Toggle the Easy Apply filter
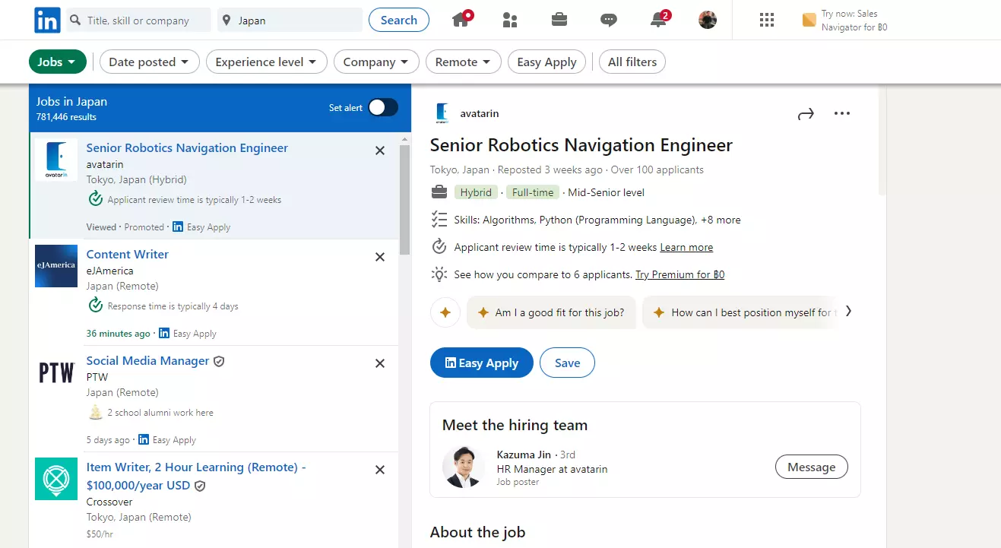The height and width of the screenshot is (548, 1001). coord(546,62)
